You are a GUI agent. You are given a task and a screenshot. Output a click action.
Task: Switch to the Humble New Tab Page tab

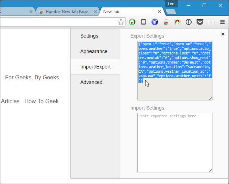point(65,12)
